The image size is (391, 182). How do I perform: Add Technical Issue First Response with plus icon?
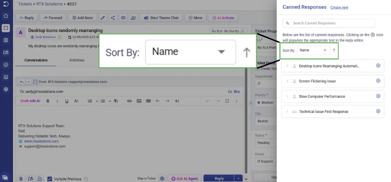point(378,111)
